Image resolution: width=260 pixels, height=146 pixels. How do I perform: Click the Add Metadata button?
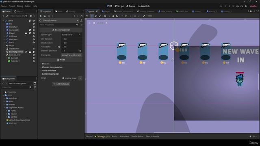pyautogui.click(x=61, y=84)
